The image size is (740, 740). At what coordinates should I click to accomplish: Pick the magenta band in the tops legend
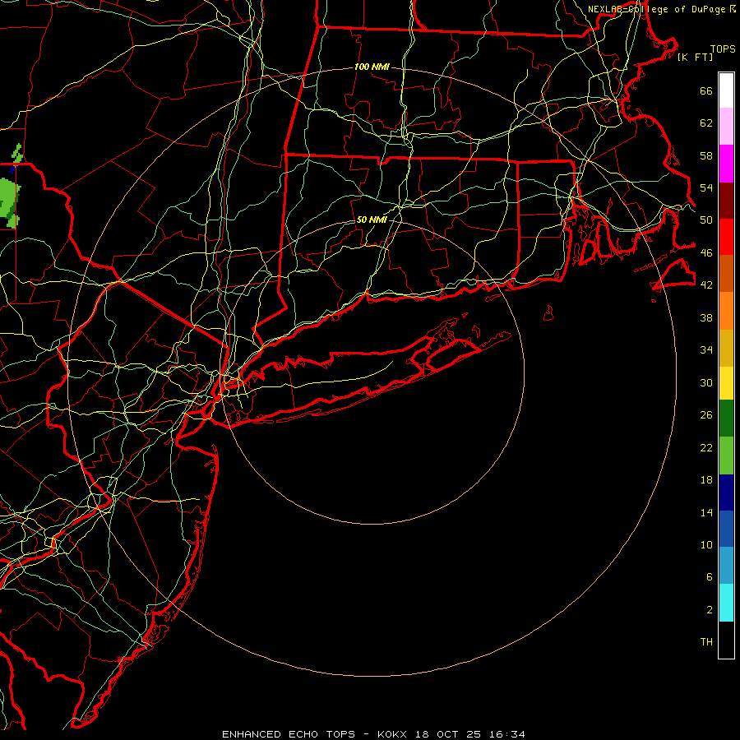(x=726, y=164)
